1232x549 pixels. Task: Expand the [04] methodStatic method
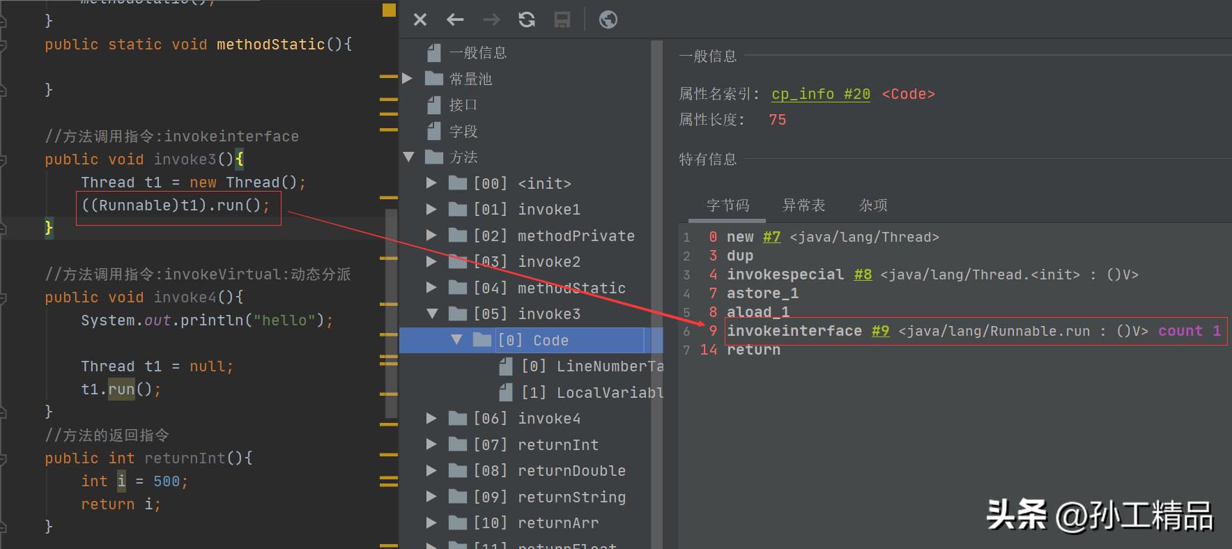[x=431, y=288]
